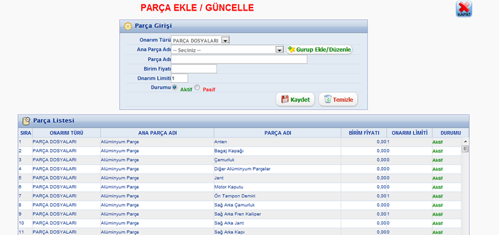Click the BİRİM FİYATI column header
499x235 pixels.
(x=364, y=133)
